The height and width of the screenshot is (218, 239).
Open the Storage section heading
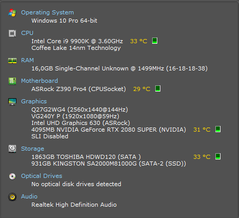coord(32,149)
